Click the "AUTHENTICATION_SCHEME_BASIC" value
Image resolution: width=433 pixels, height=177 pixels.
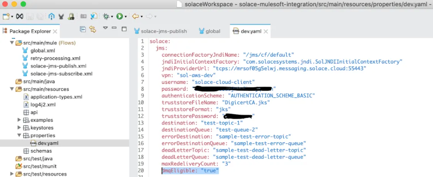[272, 96]
